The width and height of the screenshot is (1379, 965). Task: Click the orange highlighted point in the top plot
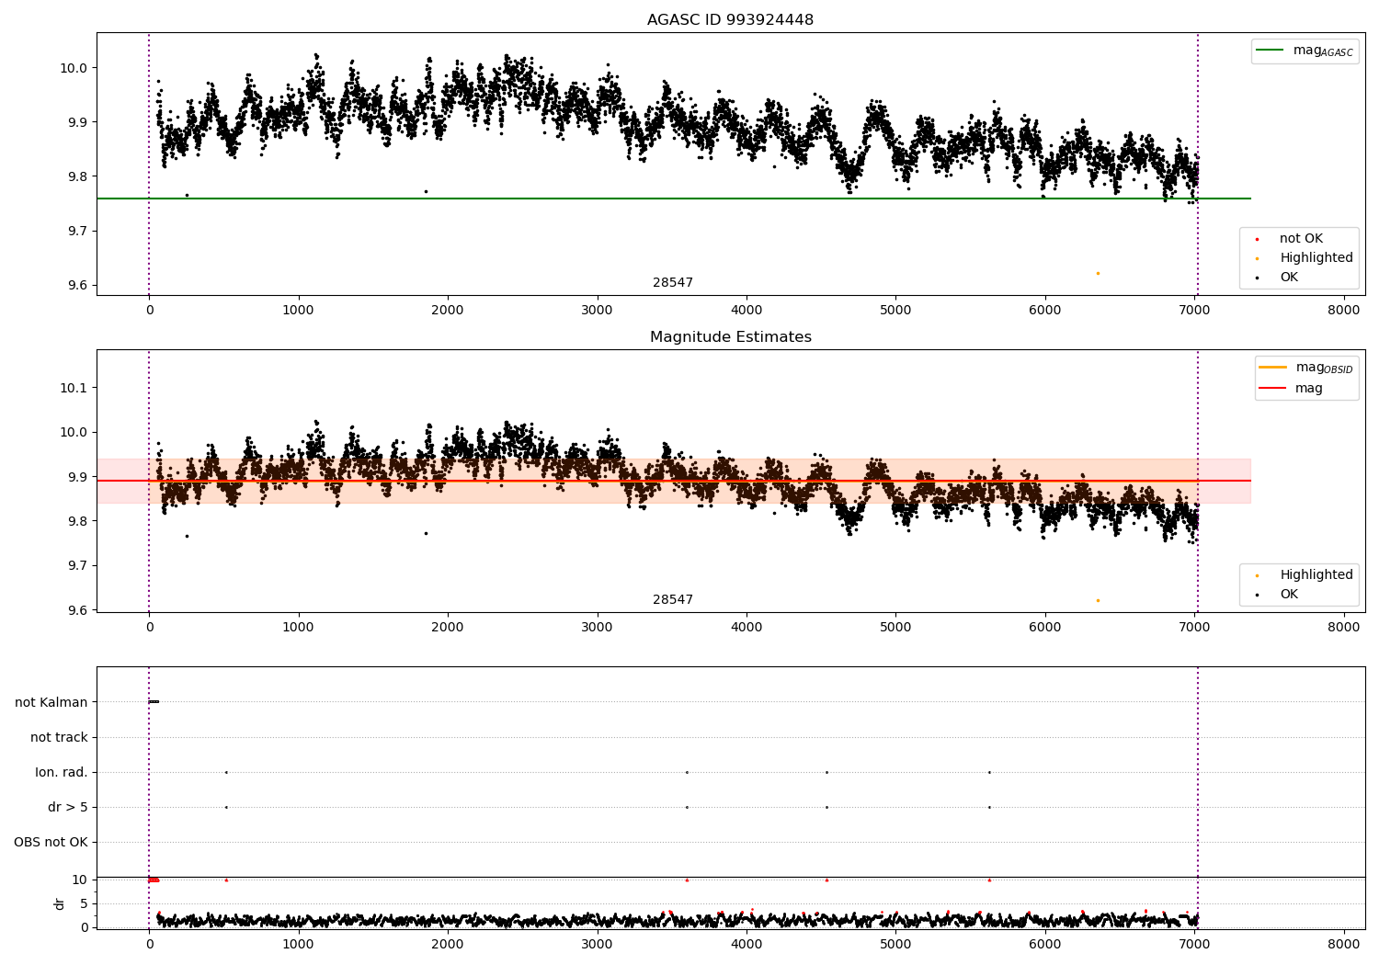click(1098, 273)
